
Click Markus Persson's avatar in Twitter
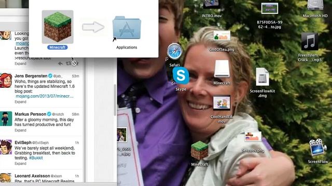pos(6,119)
